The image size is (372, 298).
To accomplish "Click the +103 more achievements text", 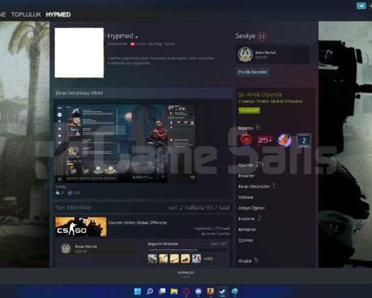I will coord(208,259).
